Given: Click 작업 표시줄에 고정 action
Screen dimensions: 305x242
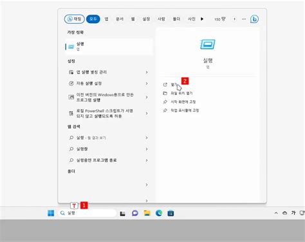Looking at the screenshot, I should click(x=185, y=110).
